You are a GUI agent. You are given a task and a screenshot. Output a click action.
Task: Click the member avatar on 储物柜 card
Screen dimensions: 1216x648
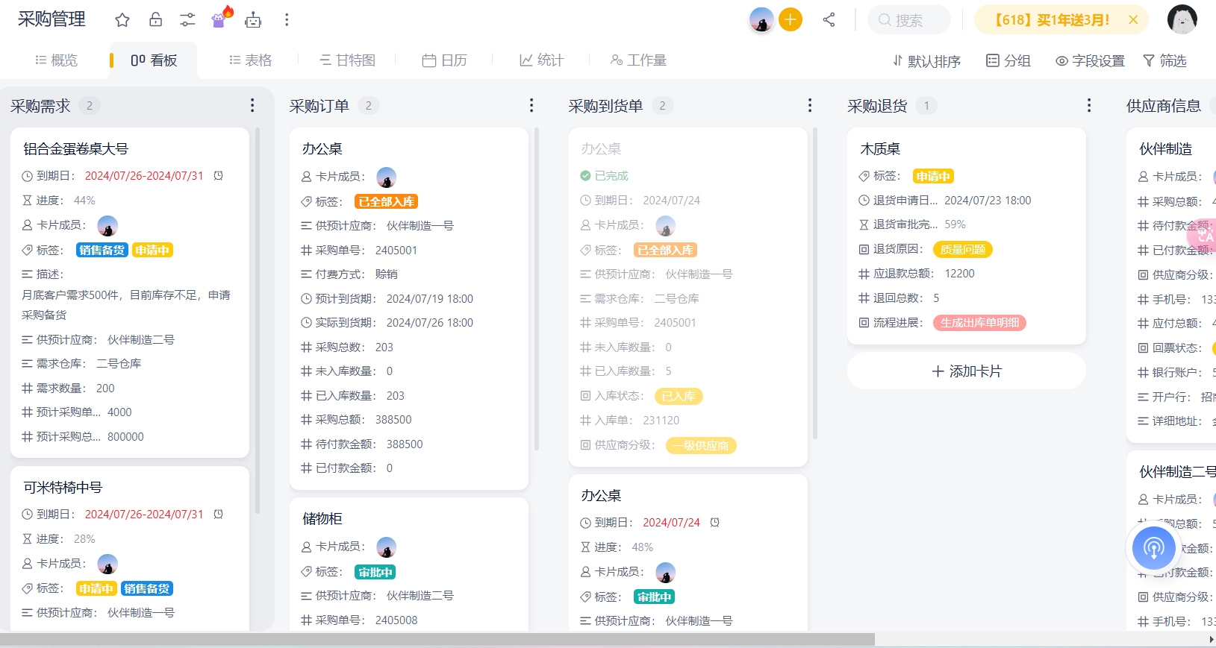tap(387, 547)
